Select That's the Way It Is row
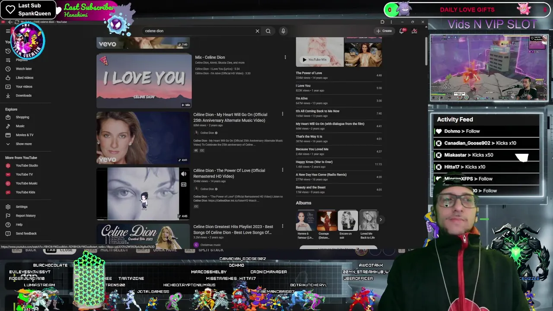Viewport: 553px width, 311px height. pyautogui.click(x=339, y=139)
